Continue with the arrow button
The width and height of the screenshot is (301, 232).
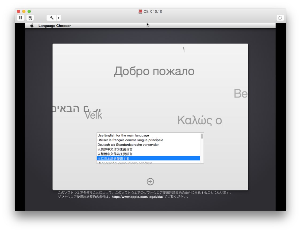150,181
